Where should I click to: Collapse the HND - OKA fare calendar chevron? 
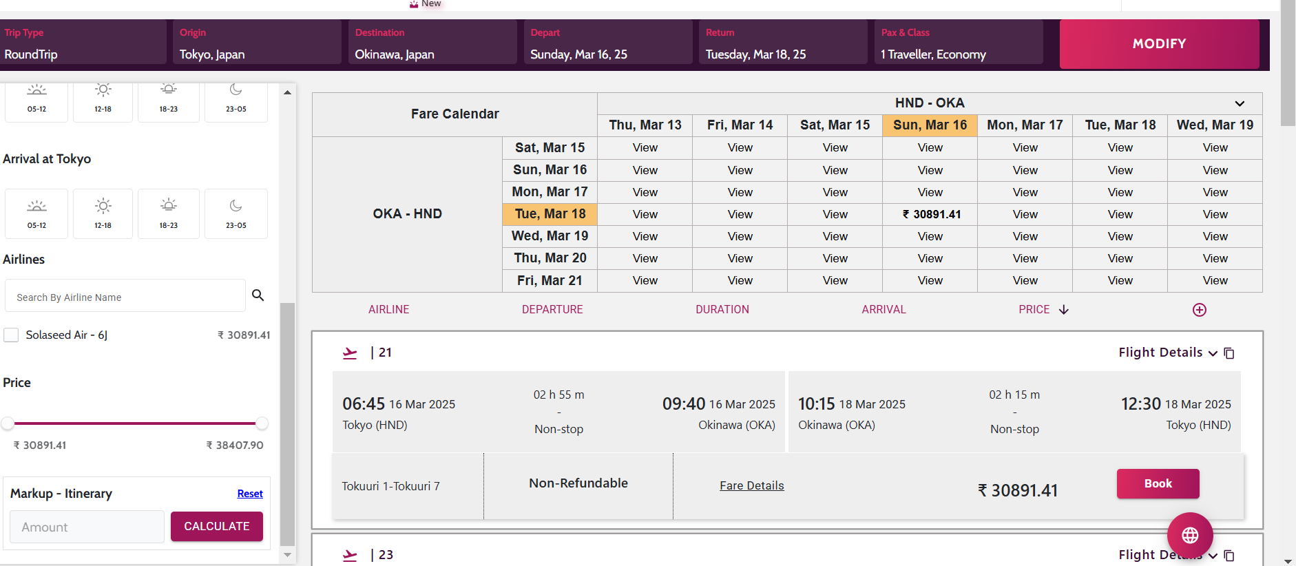1240,103
